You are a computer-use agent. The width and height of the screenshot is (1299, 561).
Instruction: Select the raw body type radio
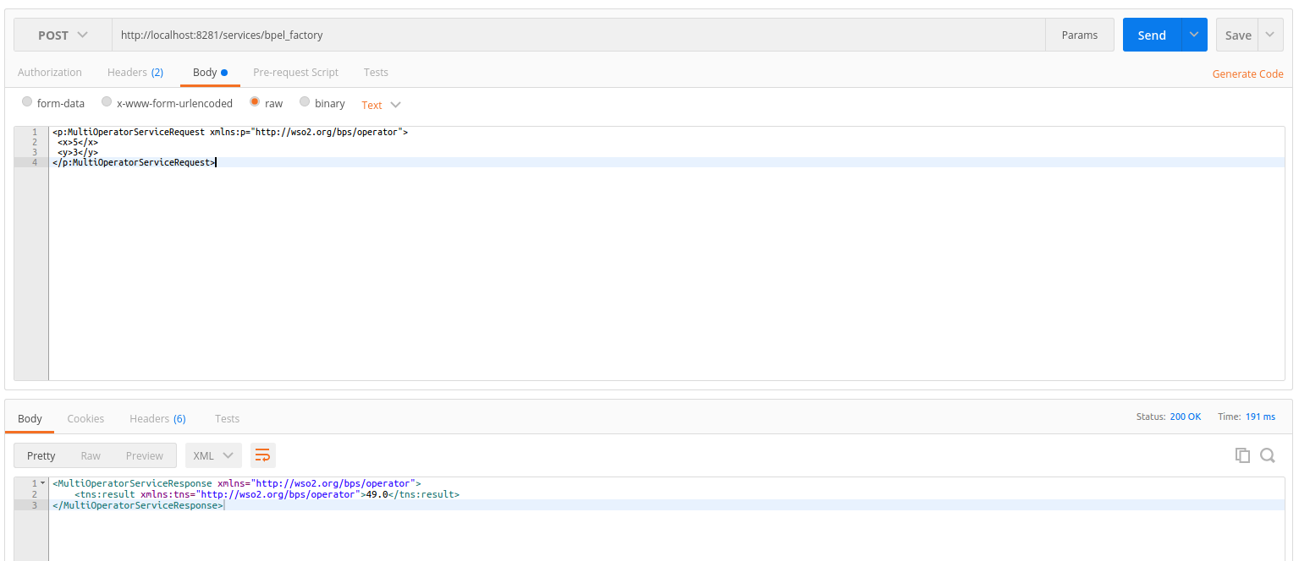pyautogui.click(x=255, y=102)
